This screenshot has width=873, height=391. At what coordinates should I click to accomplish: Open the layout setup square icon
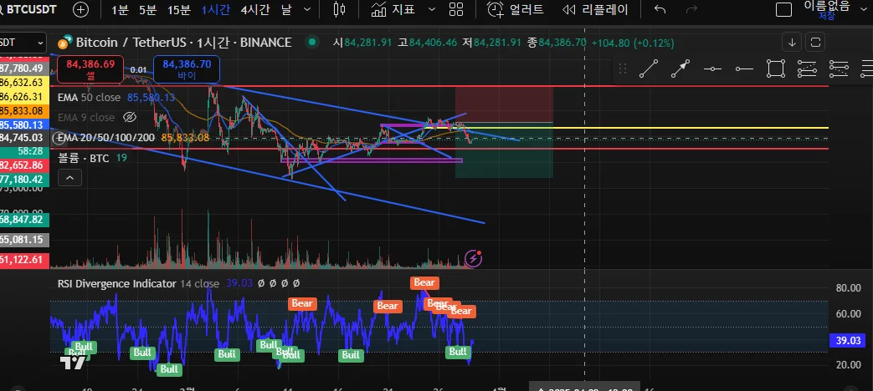[784, 9]
